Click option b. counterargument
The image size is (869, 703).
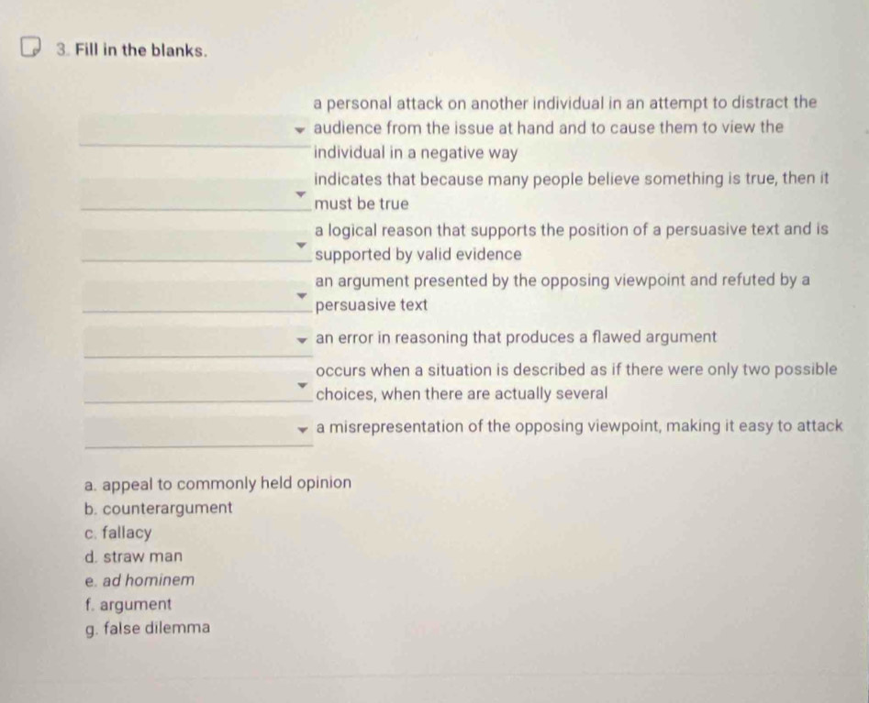[x=159, y=508]
